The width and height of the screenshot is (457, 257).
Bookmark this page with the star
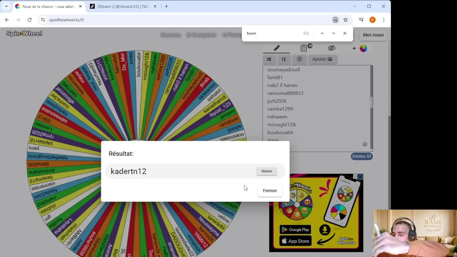pos(345,20)
